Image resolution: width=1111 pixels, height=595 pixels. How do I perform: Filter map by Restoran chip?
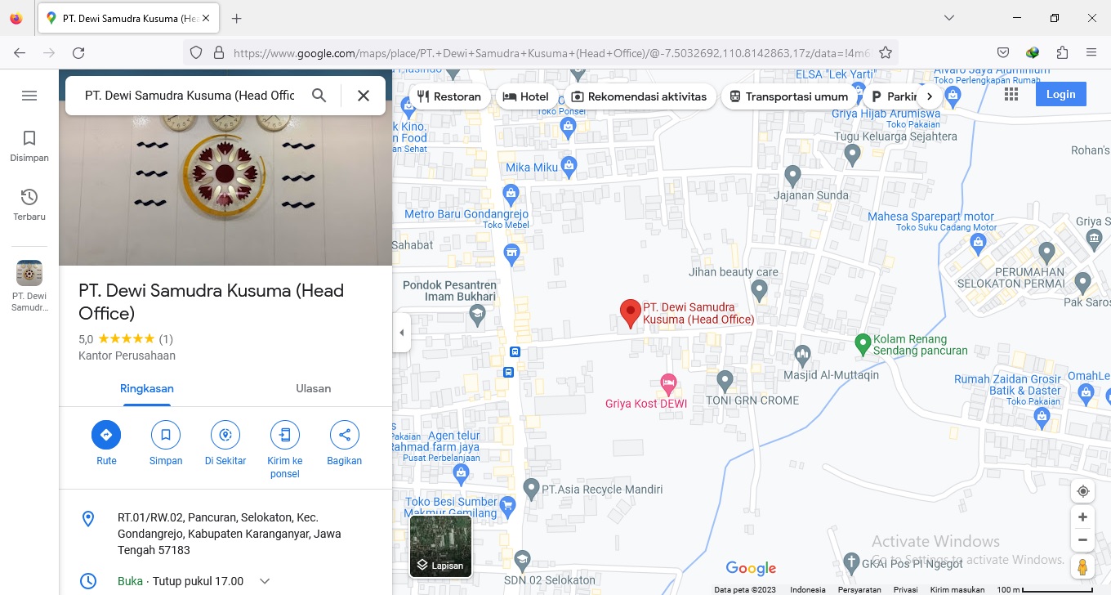449,96
